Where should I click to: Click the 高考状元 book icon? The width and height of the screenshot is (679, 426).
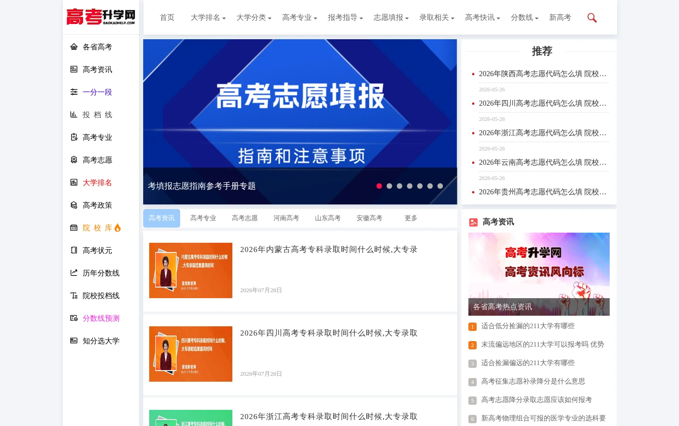point(74,250)
